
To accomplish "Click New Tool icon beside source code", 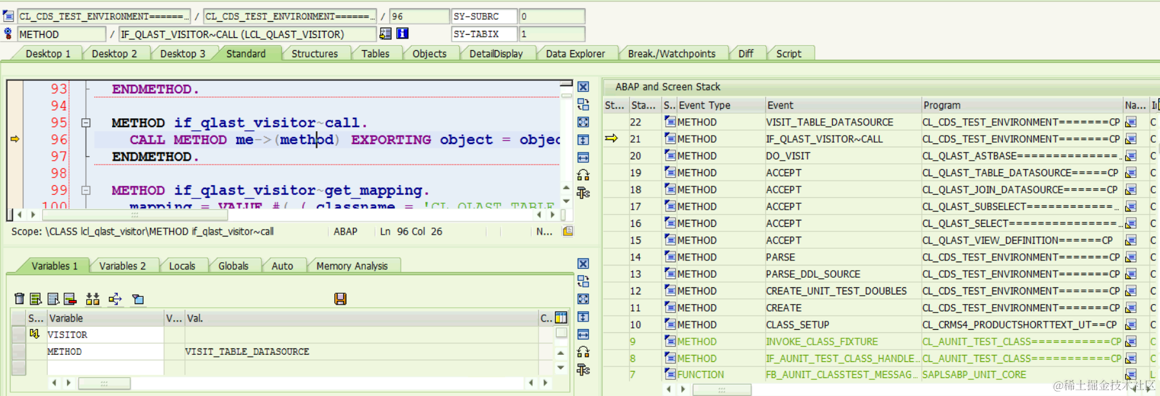I will pyautogui.click(x=583, y=104).
